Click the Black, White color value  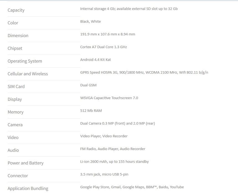pos(90,22)
